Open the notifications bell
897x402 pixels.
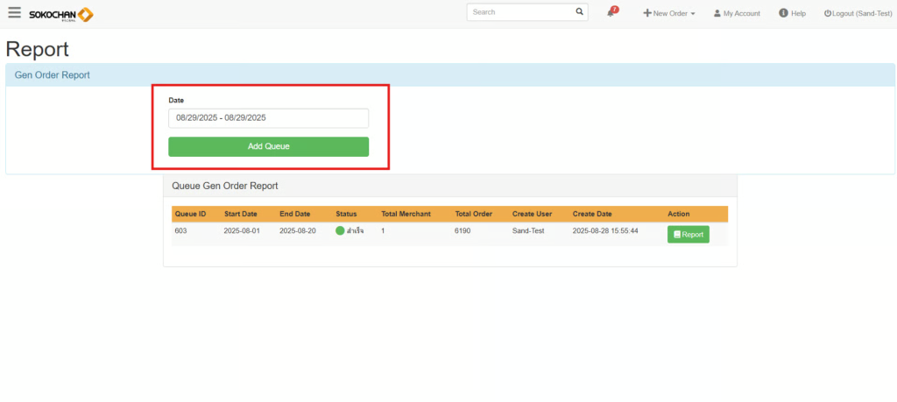(611, 13)
